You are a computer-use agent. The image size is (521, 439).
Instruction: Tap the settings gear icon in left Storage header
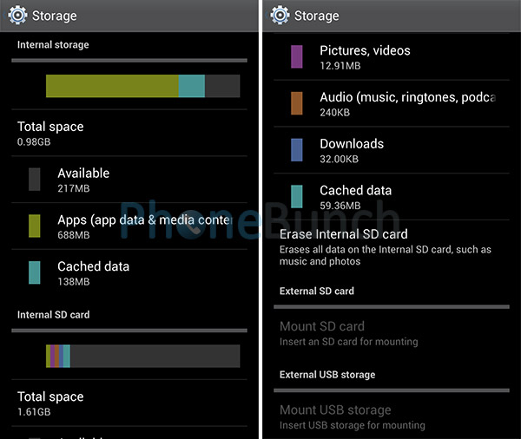click(17, 16)
